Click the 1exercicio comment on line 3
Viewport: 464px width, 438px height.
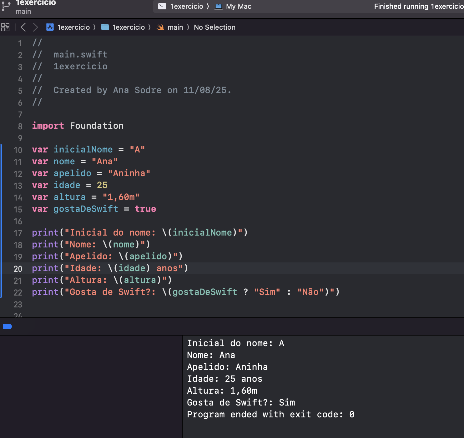80,67
